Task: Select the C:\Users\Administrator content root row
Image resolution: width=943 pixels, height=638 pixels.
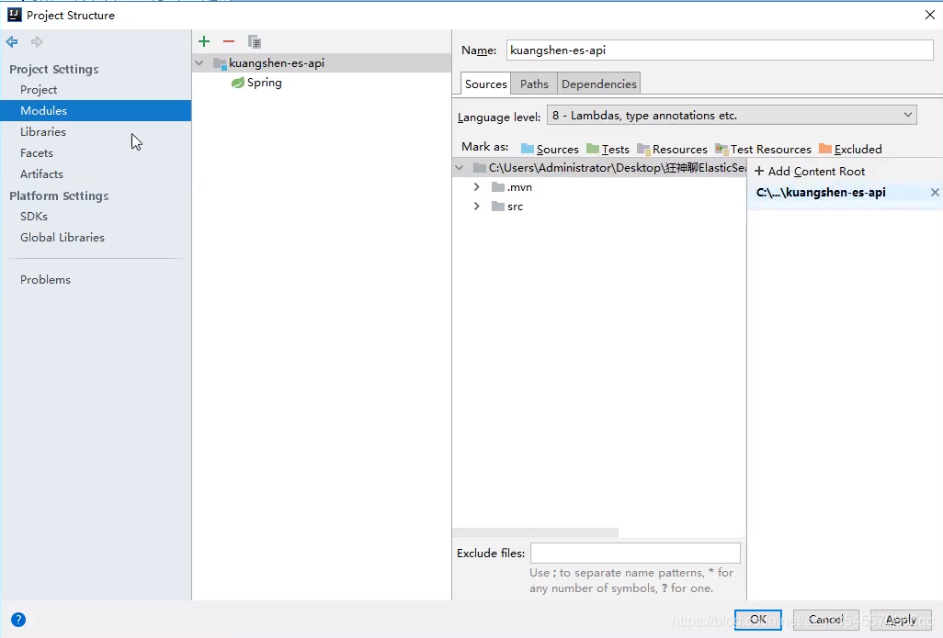Action: click(599, 168)
